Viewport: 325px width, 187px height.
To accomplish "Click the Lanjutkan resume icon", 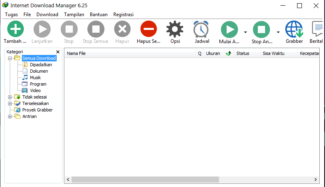I will (42, 29).
